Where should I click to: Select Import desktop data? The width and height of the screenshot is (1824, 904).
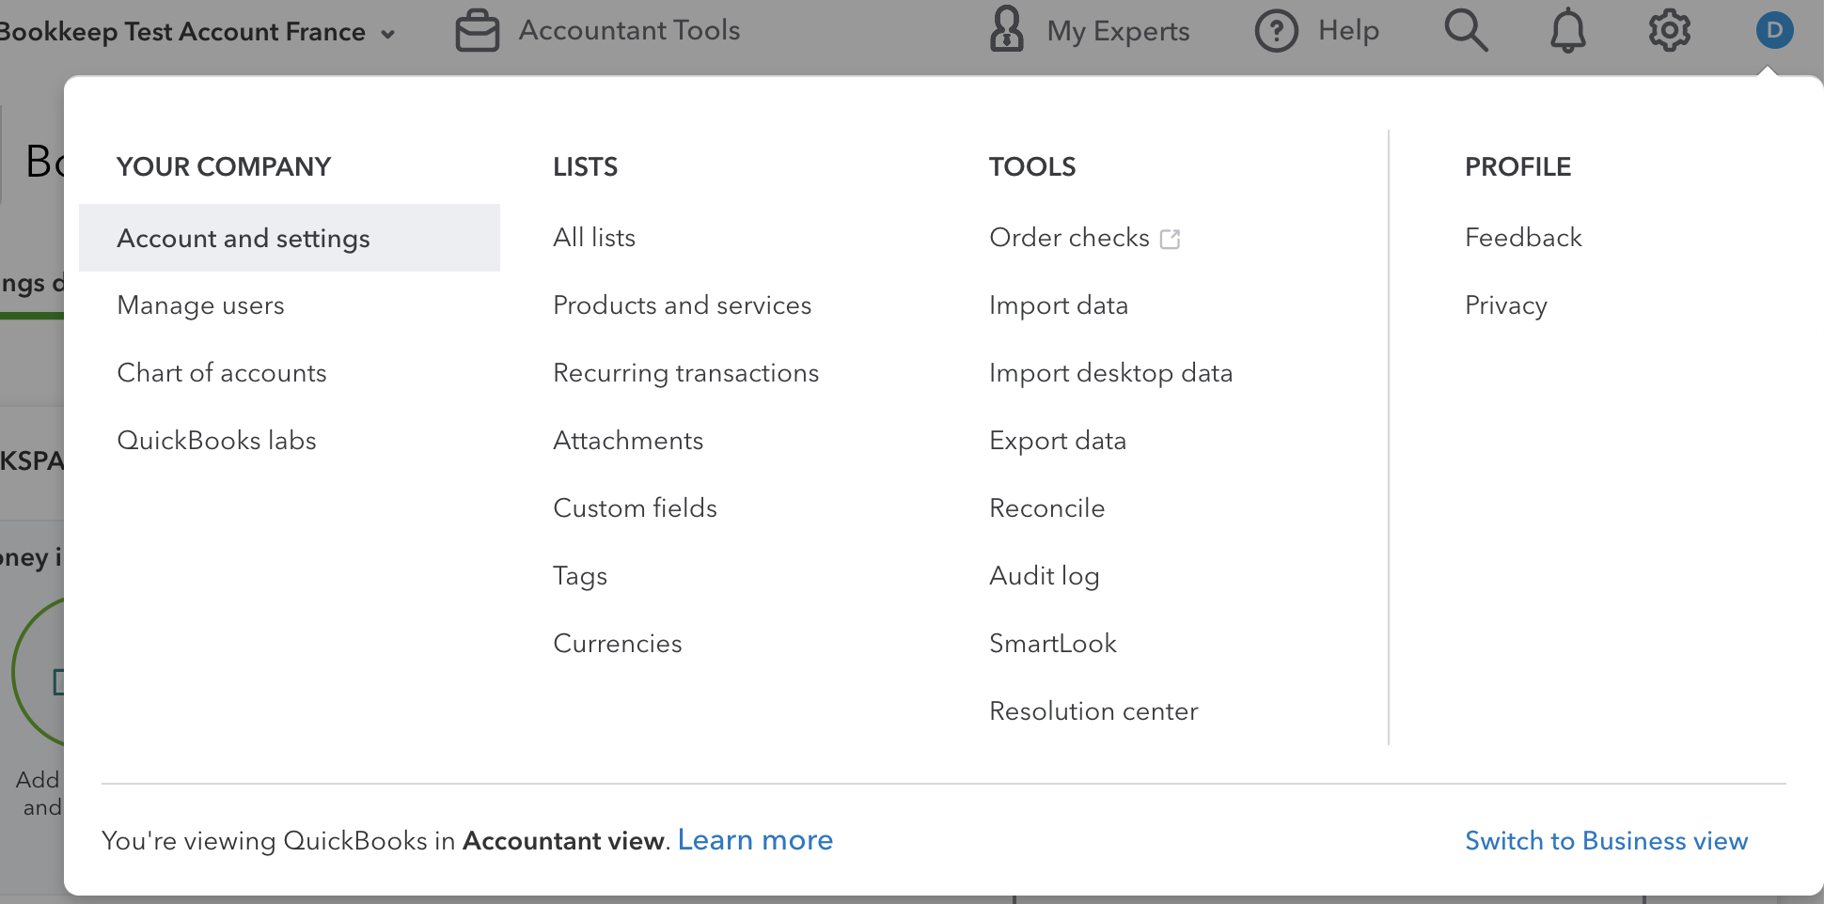click(1110, 373)
